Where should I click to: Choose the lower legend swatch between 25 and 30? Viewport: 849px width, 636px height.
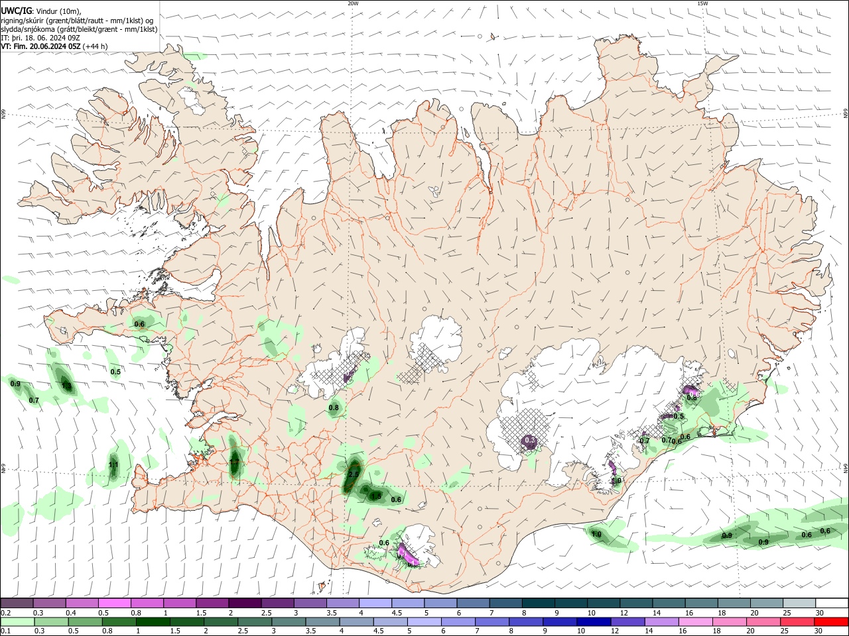pos(797,621)
